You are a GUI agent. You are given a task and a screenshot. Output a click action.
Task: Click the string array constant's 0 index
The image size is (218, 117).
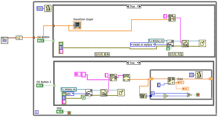(78, 74)
